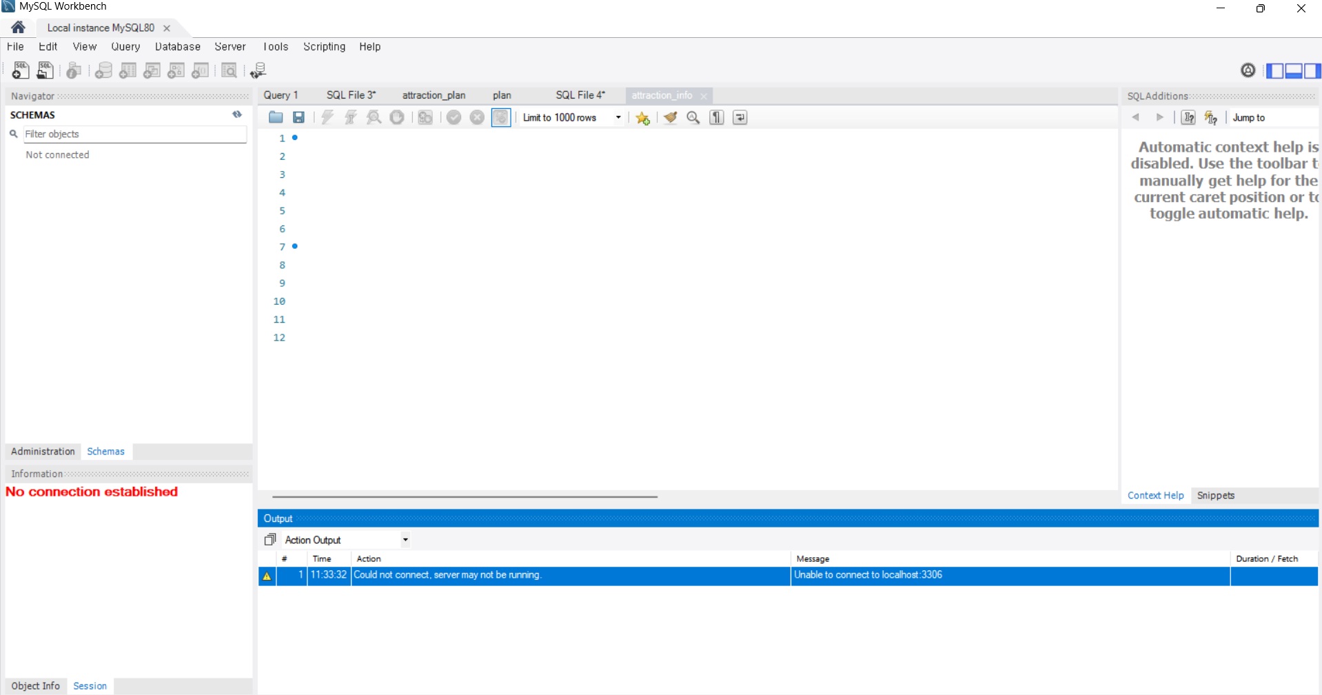The image size is (1322, 695).
Task: Open the File menu
Action: [15, 47]
